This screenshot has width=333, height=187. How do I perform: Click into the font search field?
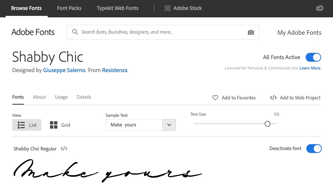click(159, 32)
